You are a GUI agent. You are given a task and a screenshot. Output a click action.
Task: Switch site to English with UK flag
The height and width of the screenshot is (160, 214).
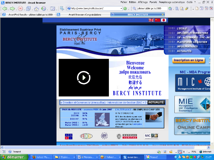click(151, 20)
